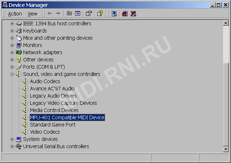Image resolution: width=231 pixels, height=163 pixels.
Task: Select Legacy Video Capture Devices entry
Action: point(64,103)
